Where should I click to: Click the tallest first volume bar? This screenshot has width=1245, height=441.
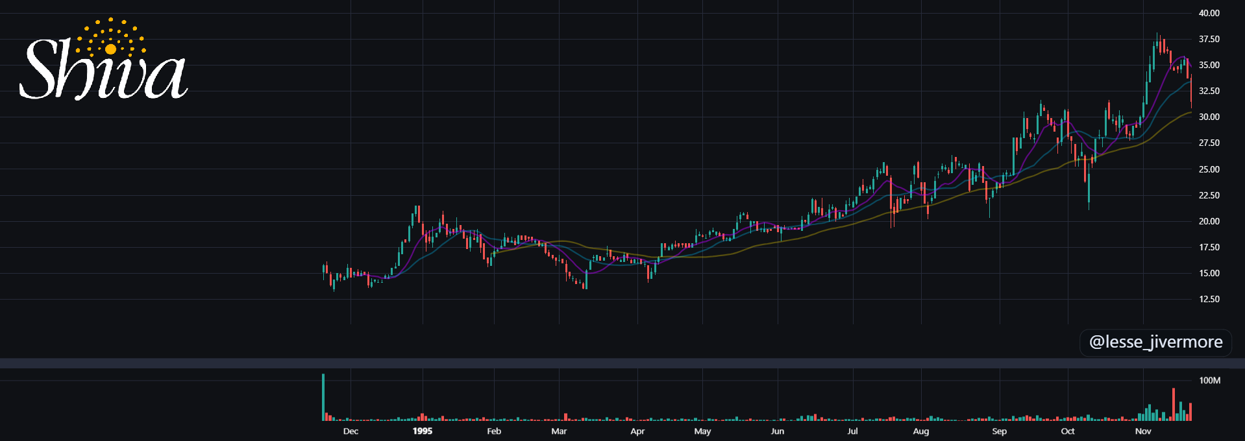tap(323, 398)
